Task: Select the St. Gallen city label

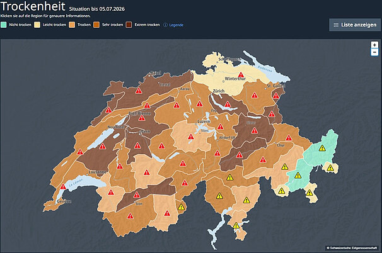Action: pyautogui.click(x=276, y=86)
